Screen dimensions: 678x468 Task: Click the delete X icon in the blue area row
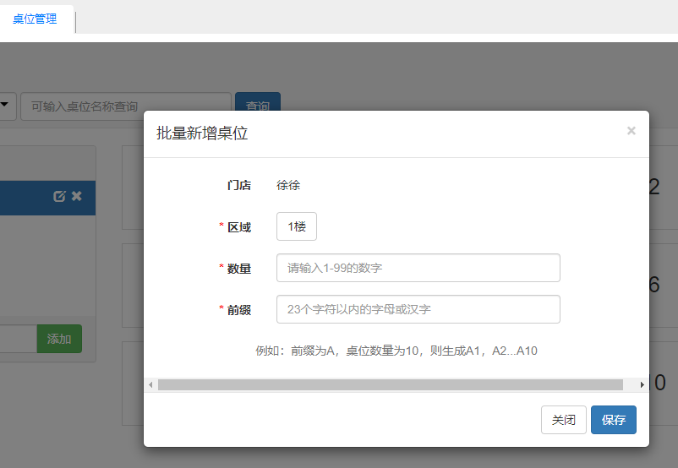[x=76, y=196]
